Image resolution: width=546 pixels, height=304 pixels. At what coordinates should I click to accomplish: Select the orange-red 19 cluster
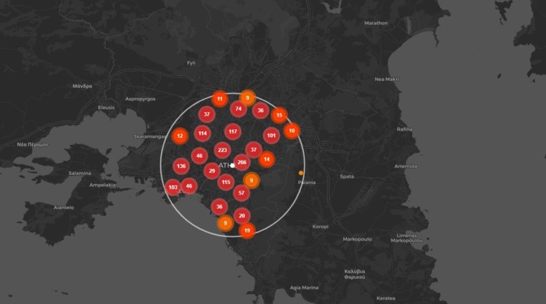[247, 230]
